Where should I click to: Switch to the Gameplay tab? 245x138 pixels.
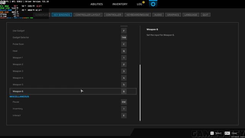42,15
